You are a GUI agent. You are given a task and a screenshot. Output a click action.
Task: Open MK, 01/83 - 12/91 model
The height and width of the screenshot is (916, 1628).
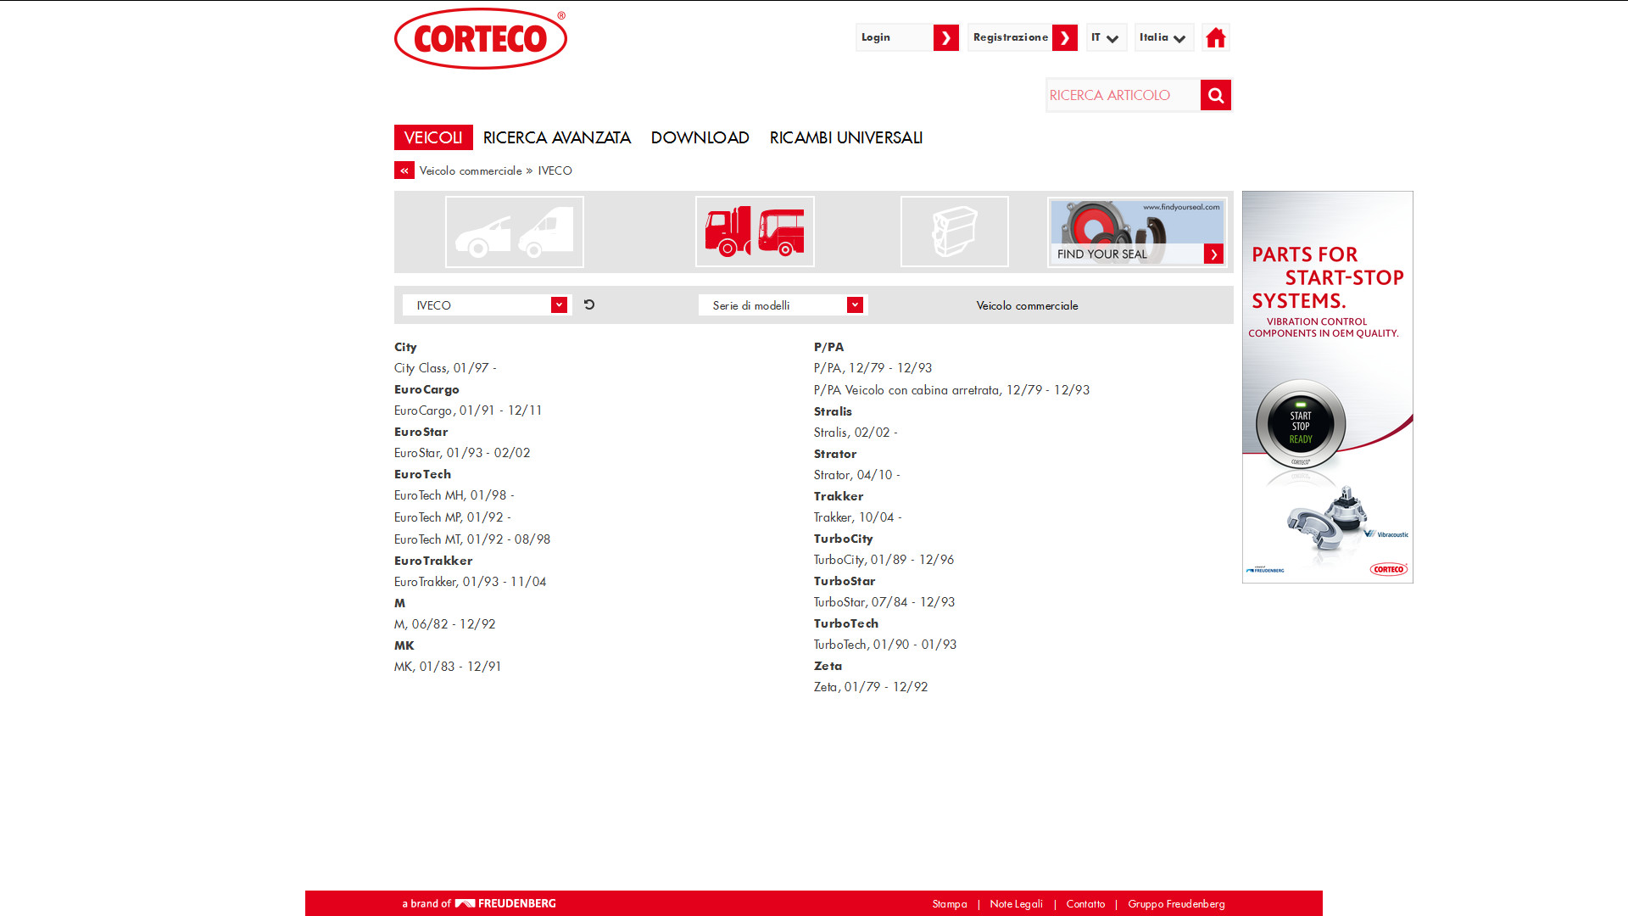point(448,667)
